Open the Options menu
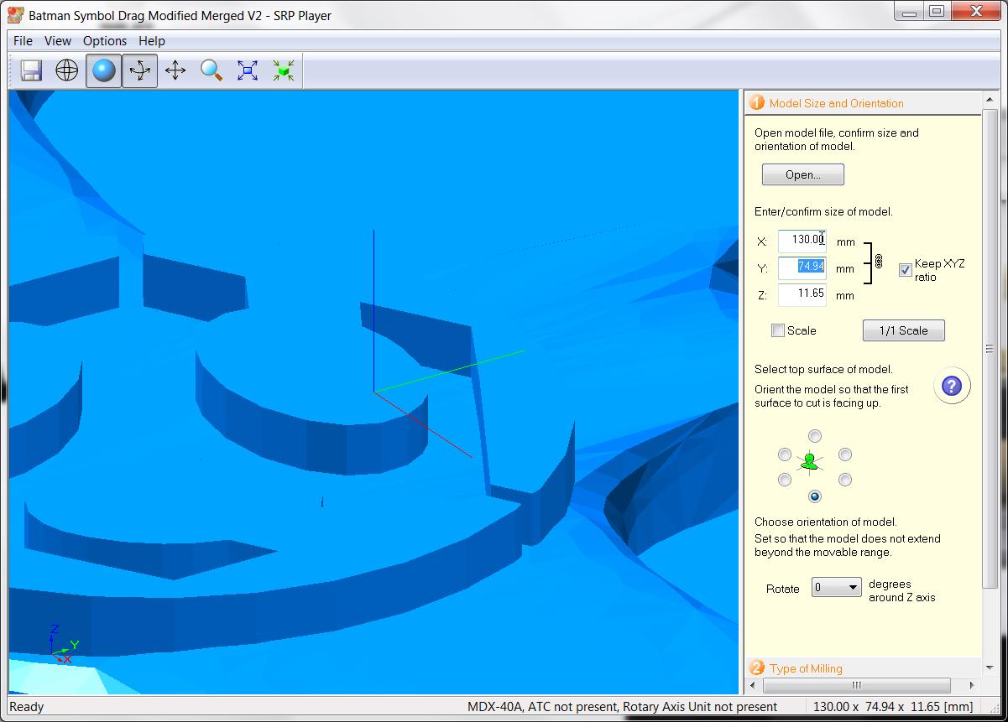Viewport: 1008px width, 722px height. (105, 40)
